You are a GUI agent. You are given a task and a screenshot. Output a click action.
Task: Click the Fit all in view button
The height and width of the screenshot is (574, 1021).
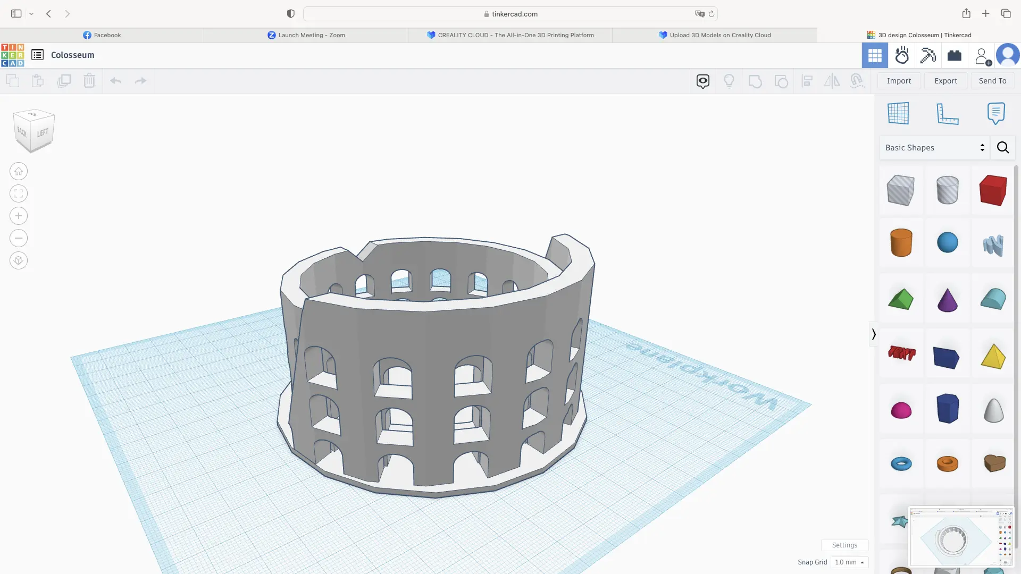tap(19, 193)
